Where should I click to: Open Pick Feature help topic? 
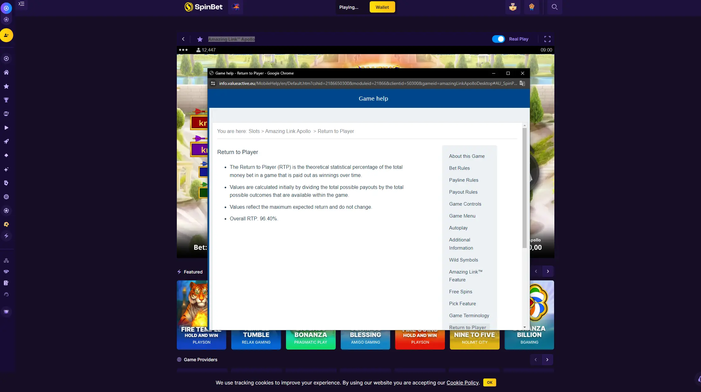pyautogui.click(x=462, y=304)
